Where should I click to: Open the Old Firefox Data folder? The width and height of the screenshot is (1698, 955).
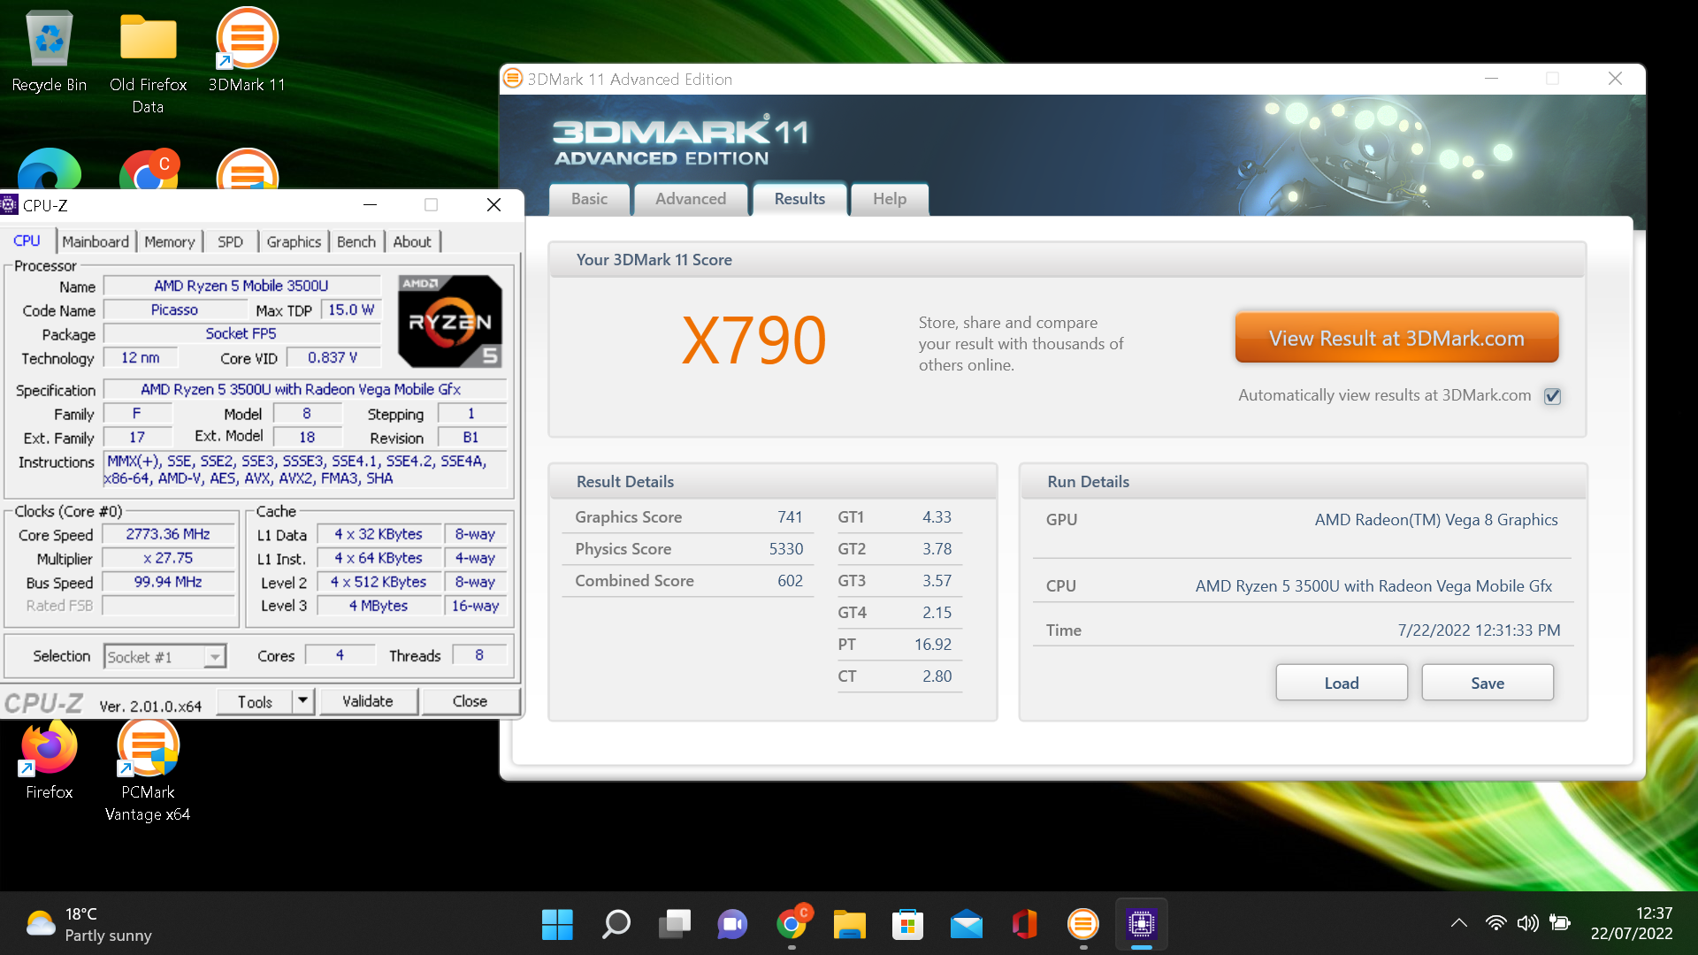click(x=148, y=62)
